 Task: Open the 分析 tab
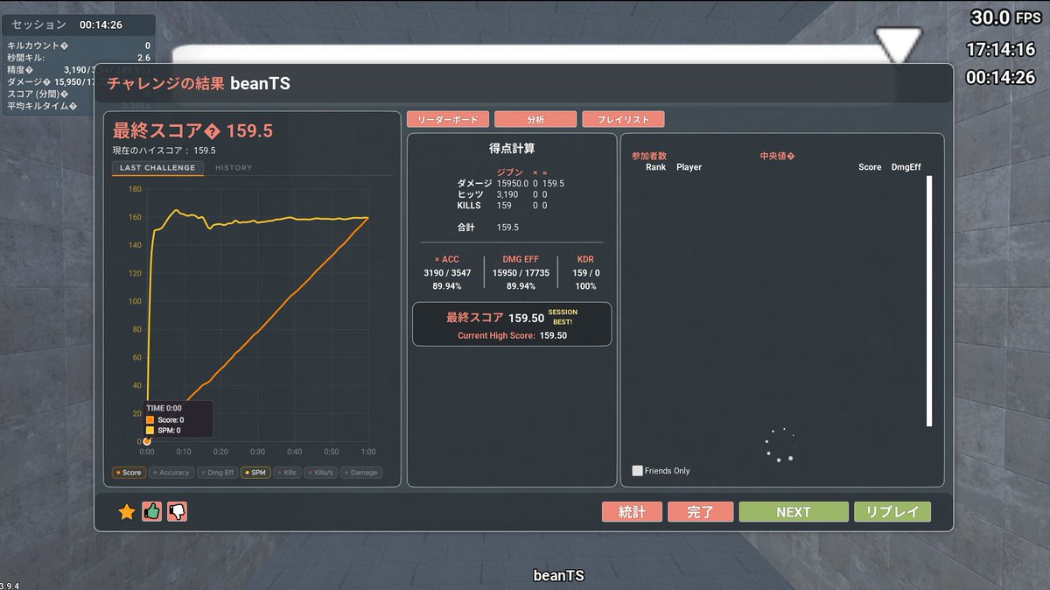pyautogui.click(x=535, y=119)
